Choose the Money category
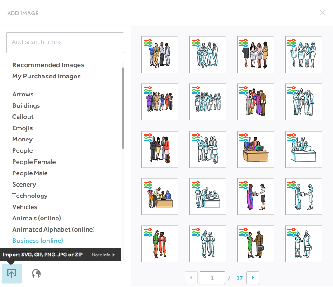This screenshot has width=333, height=287. tap(22, 139)
